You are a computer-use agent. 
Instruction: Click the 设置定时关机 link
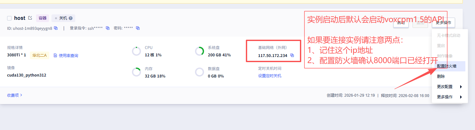click(270, 76)
